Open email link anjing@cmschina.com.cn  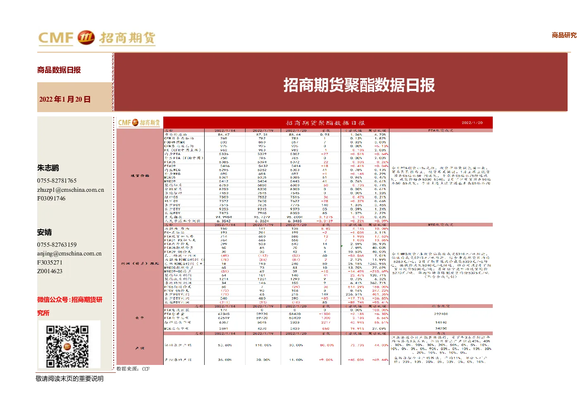tap(69, 254)
